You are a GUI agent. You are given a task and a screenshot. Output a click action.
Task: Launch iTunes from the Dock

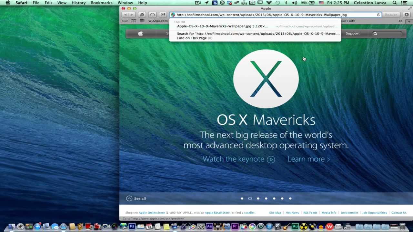pyautogui.click(x=269, y=227)
